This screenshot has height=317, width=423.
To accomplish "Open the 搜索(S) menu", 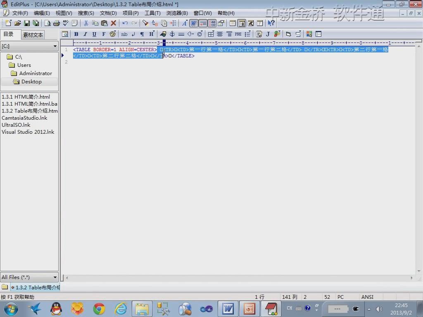I will point(86,13).
